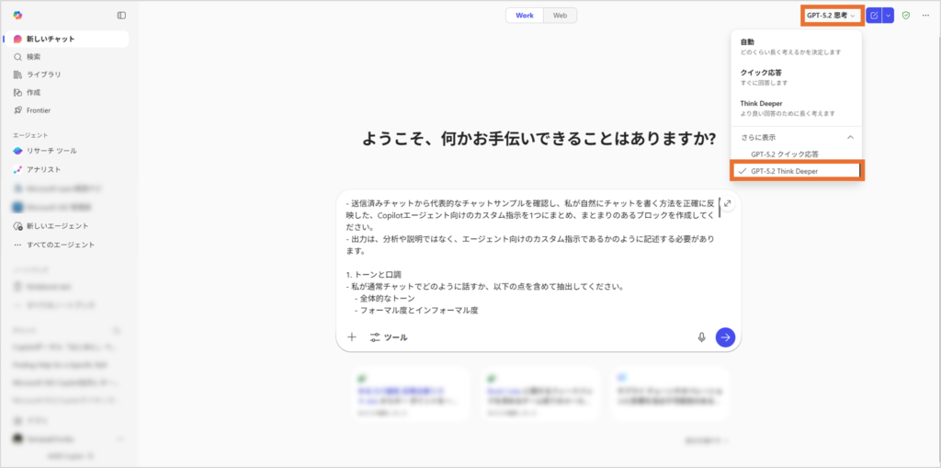Collapse the さらに表示 section

tap(850, 137)
